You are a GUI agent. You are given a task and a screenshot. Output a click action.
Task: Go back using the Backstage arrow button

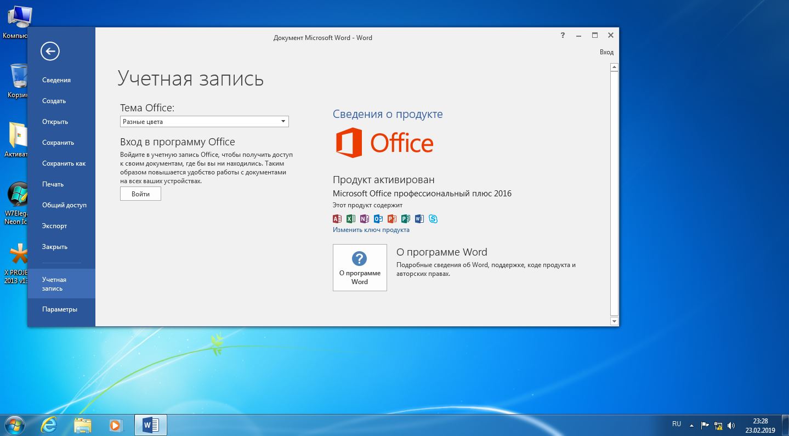pyautogui.click(x=50, y=52)
